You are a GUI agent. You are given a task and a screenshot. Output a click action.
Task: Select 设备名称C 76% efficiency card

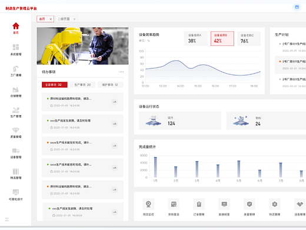[x=249, y=38]
